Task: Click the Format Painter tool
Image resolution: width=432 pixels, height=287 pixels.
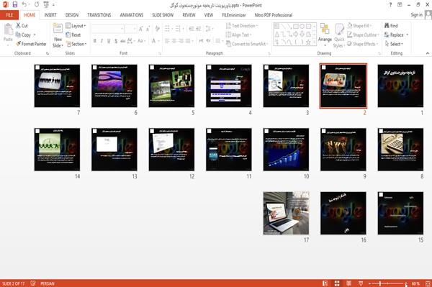Action: click(31, 44)
